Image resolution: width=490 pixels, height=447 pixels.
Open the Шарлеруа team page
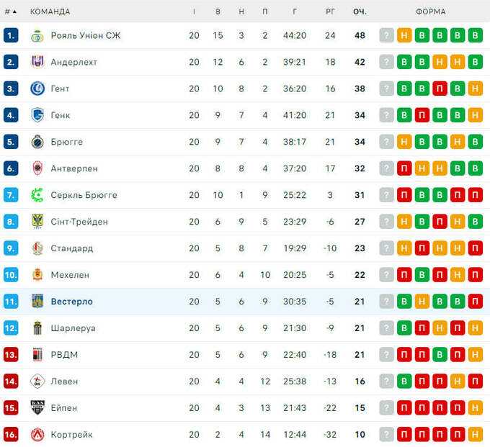click(x=73, y=328)
